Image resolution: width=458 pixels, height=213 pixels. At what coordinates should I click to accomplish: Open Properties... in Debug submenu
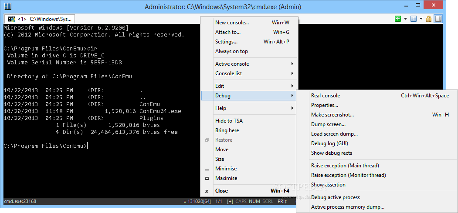pos(377,105)
